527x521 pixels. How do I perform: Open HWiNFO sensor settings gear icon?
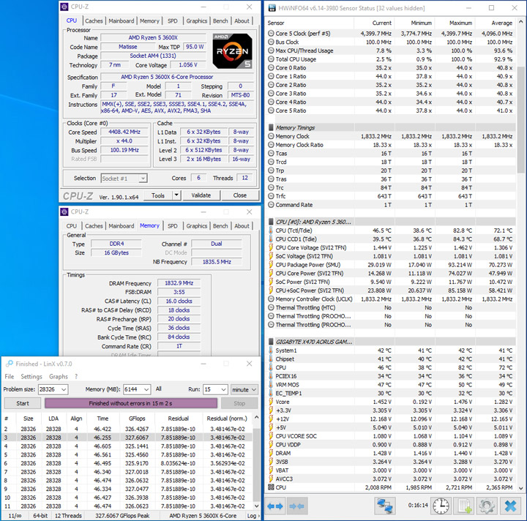487,506
